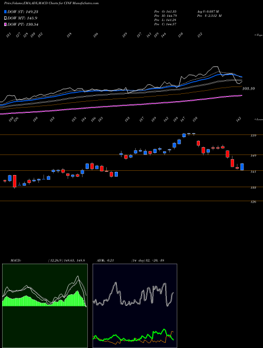Click the magenta DOW PT legend swatch
Viewport: 263px width, 348px height.
click(x=5, y=24)
